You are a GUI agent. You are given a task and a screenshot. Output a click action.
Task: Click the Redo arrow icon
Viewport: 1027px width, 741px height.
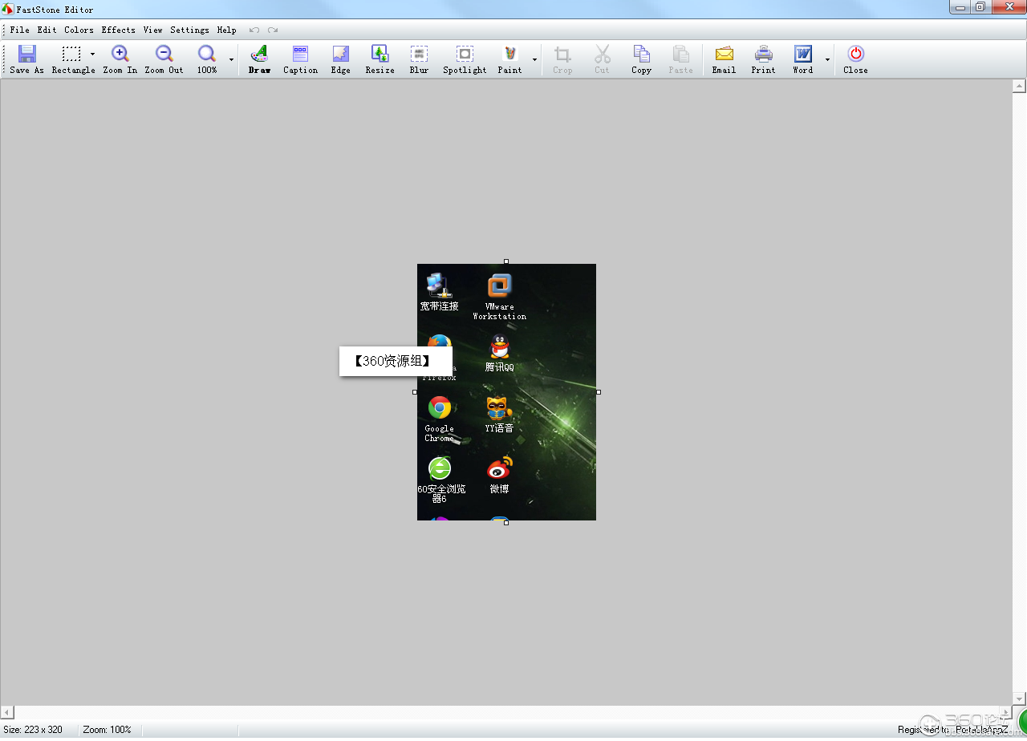273,30
